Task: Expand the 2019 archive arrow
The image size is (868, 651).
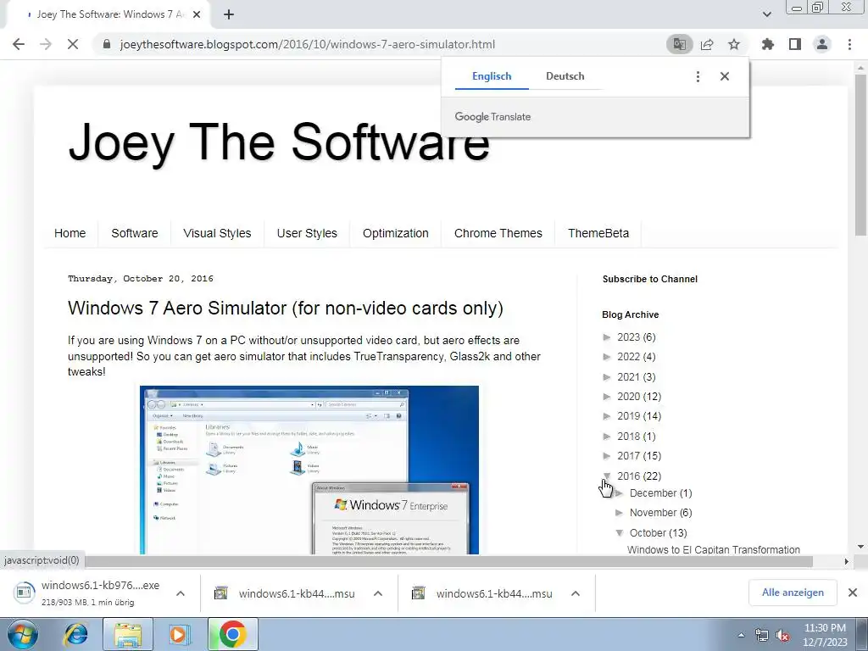Action: pos(607,415)
